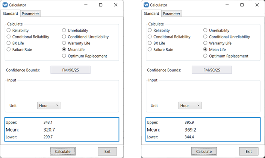Open the Parameter tab in right window
The image size is (265, 158).
(171, 14)
